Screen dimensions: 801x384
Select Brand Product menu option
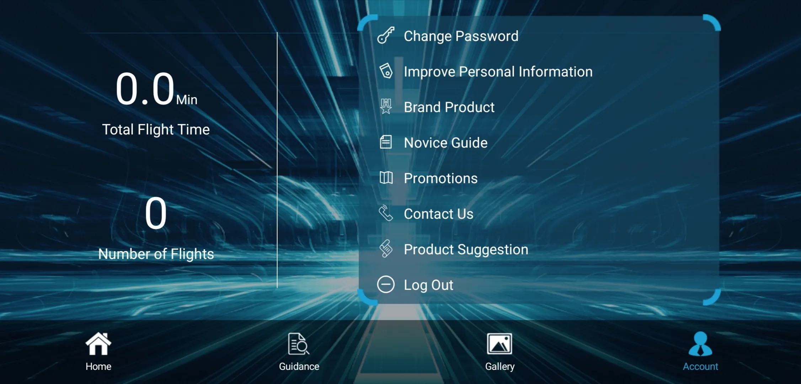point(449,107)
